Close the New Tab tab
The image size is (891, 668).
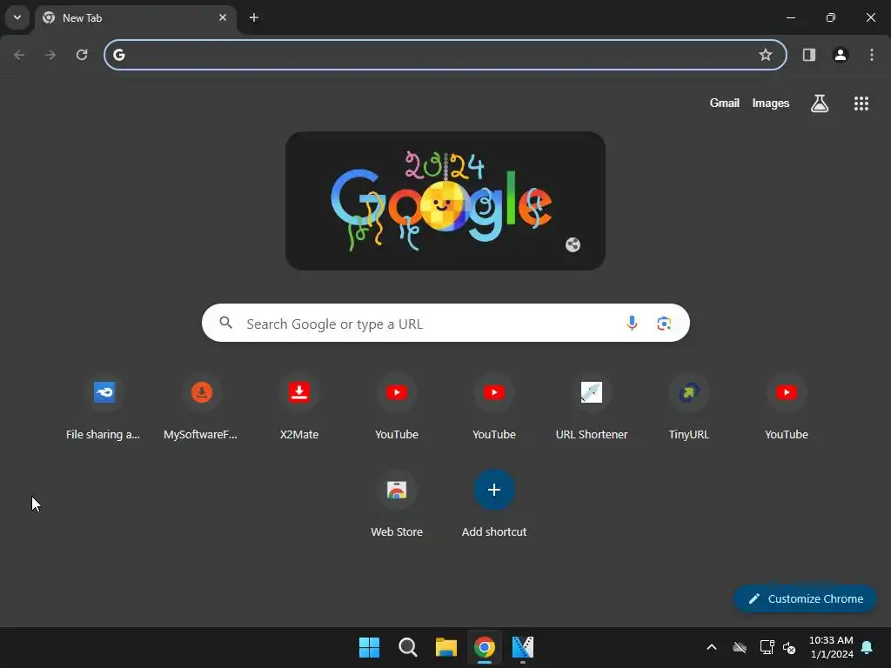[x=223, y=17]
